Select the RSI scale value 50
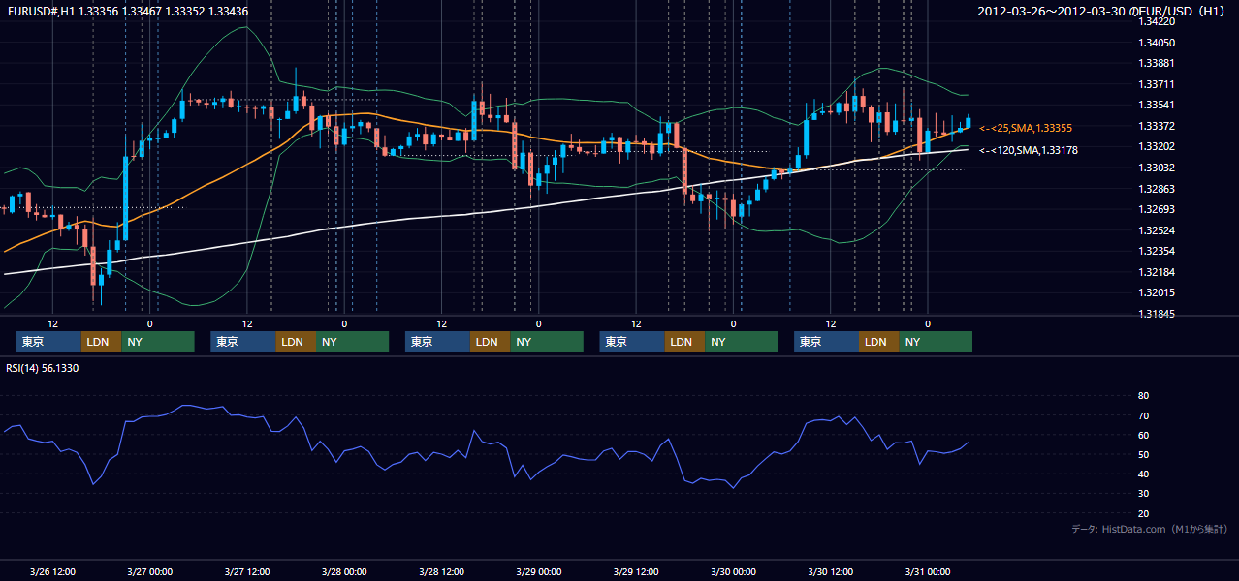1239x581 pixels. [x=1143, y=454]
